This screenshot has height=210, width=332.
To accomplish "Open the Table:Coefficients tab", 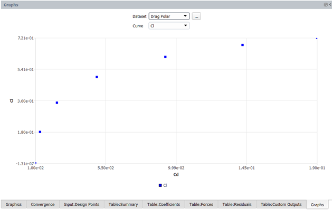I will [164, 204].
